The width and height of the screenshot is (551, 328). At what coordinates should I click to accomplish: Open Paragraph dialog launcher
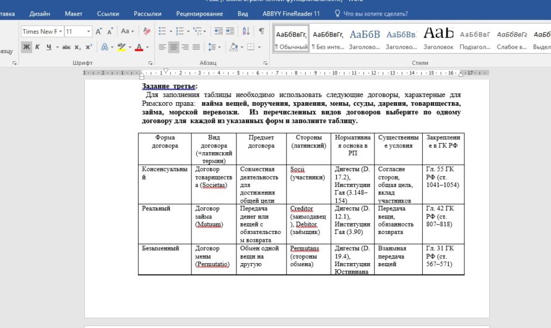[266, 63]
